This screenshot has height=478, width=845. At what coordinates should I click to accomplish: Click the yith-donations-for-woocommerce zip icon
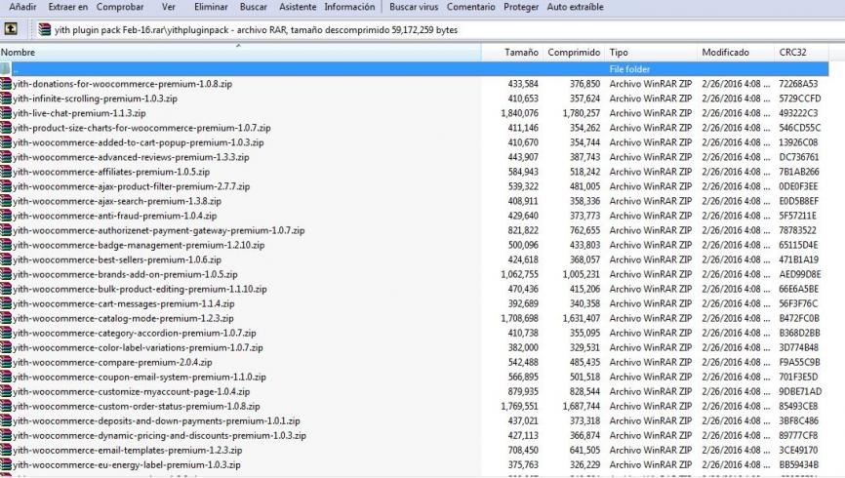(7, 84)
